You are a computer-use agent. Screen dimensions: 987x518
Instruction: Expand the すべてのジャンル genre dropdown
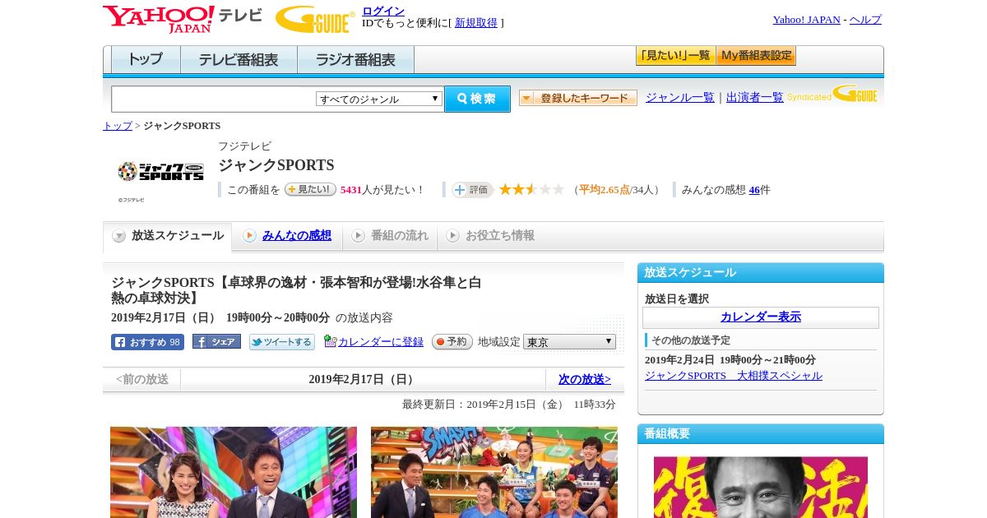[x=379, y=99]
